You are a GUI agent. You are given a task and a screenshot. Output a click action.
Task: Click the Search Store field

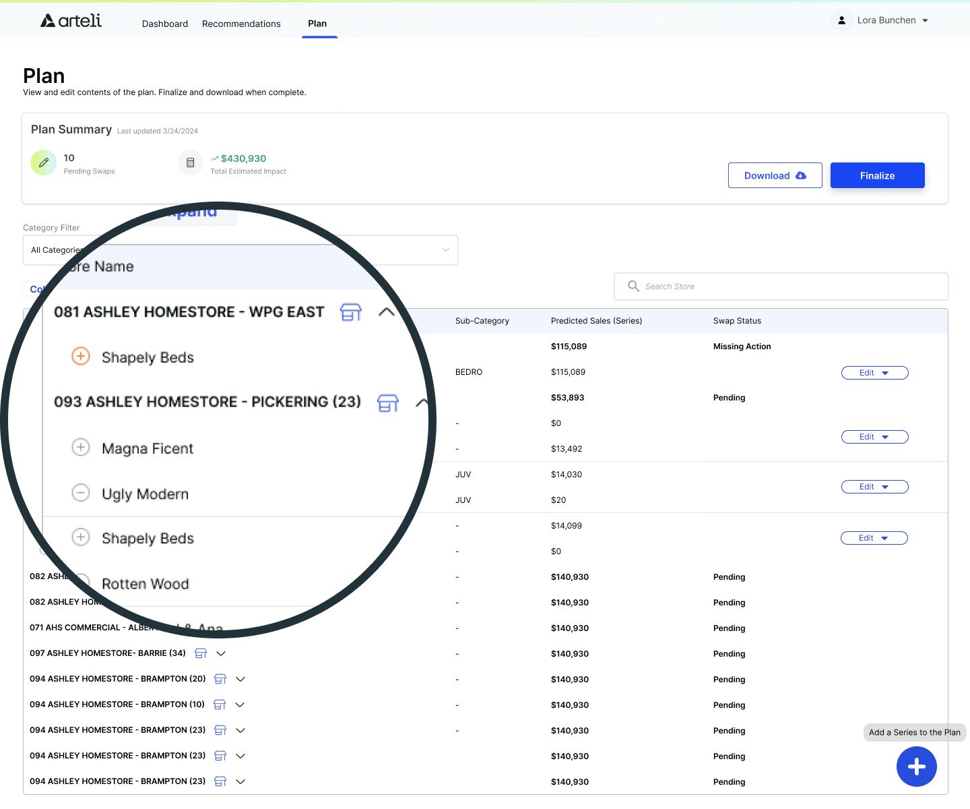781,287
